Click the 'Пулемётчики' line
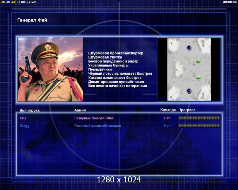The image size is (238, 190). click(100, 70)
